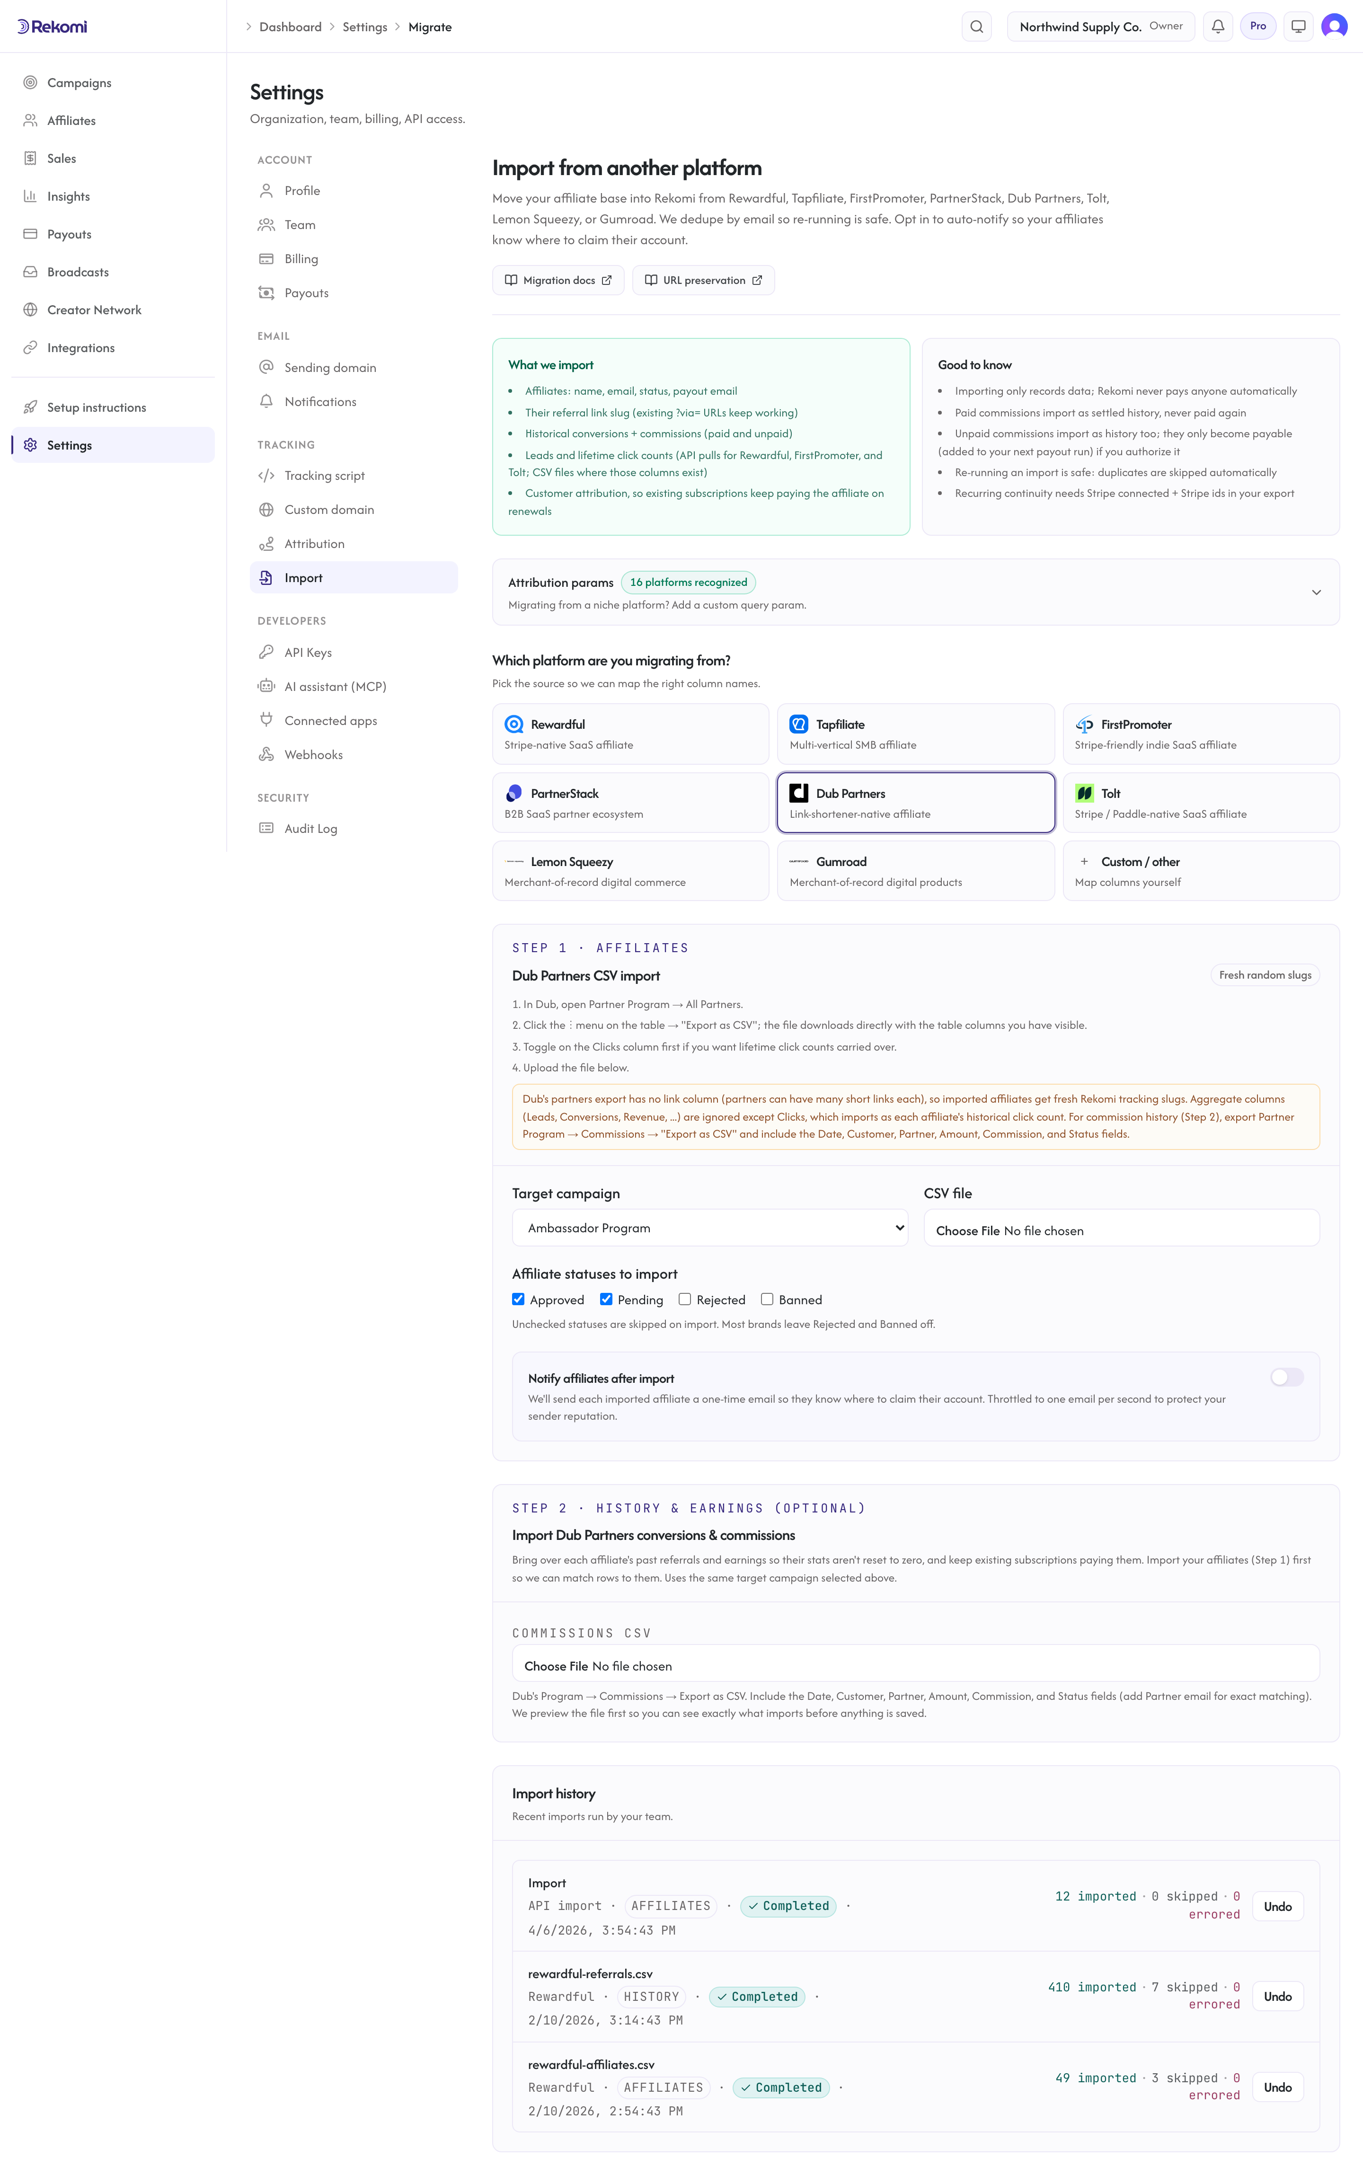The width and height of the screenshot is (1363, 2175).
Task: Open Notifications email settings
Action: coord(354,401)
